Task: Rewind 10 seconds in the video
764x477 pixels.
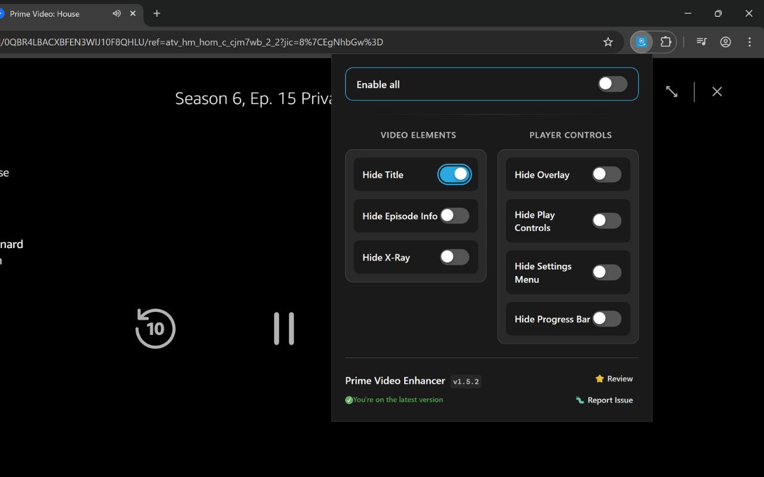Action: (x=155, y=328)
